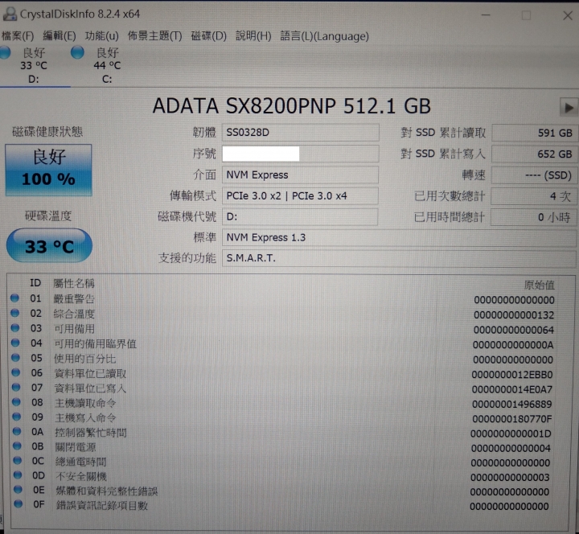579x534 pixels.
Task: Click status dot of attribute 08 主機讀取命令
Action: click(x=16, y=402)
